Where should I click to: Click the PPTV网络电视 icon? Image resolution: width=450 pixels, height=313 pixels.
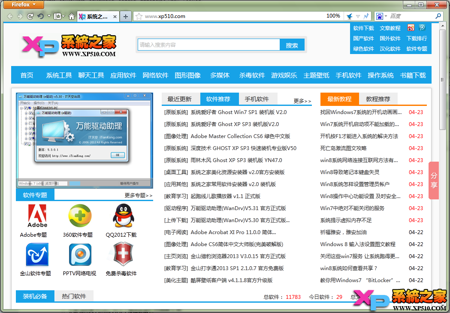tap(80, 255)
